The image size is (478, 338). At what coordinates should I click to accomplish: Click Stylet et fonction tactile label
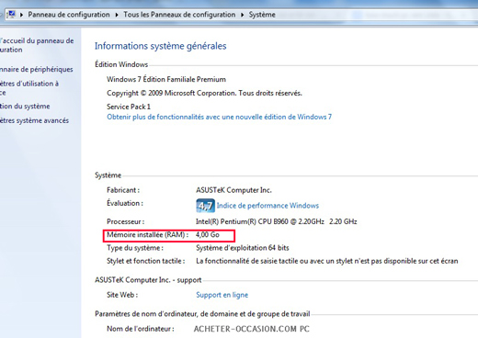[146, 261]
